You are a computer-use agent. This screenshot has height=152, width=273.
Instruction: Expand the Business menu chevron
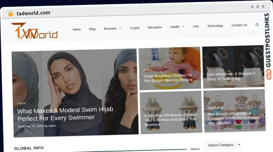coord(120,28)
